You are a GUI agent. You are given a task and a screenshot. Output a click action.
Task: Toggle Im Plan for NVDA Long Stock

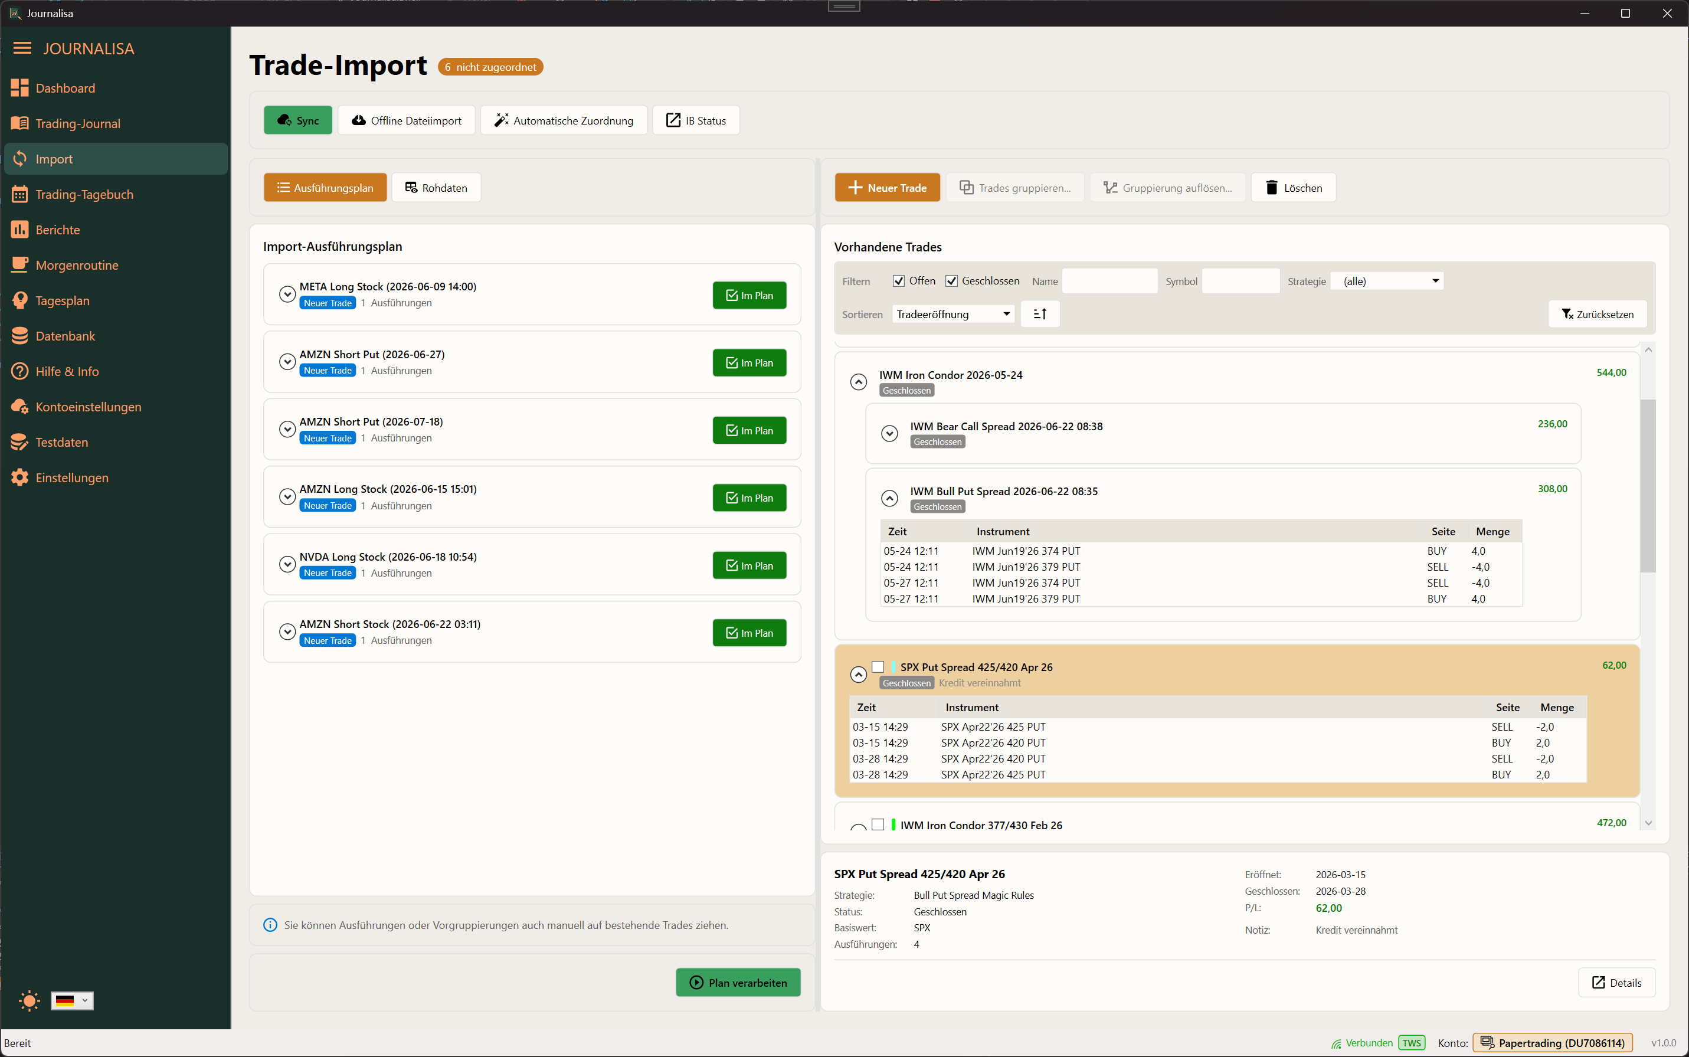tap(749, 565)
